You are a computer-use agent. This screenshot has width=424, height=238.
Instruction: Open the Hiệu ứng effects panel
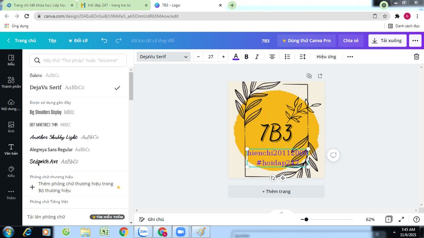(326, 57)
